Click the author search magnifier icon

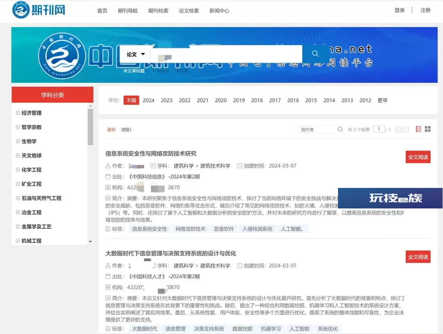pos(340,130)
